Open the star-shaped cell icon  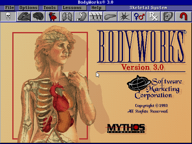coord(125,16)
